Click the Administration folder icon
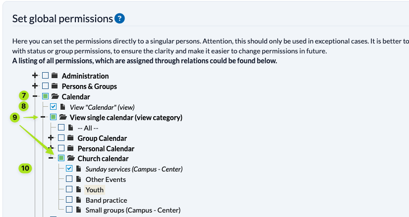 pyautogui.click(x=55, y=76)
